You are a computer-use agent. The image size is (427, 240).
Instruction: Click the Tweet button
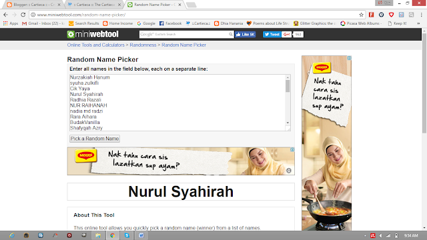point(272,34)
